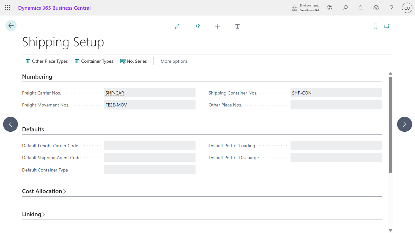The height and width of the screenshot is (233, 415).
Task: Collapse the Defaults section header
Action: pos(33,129)
